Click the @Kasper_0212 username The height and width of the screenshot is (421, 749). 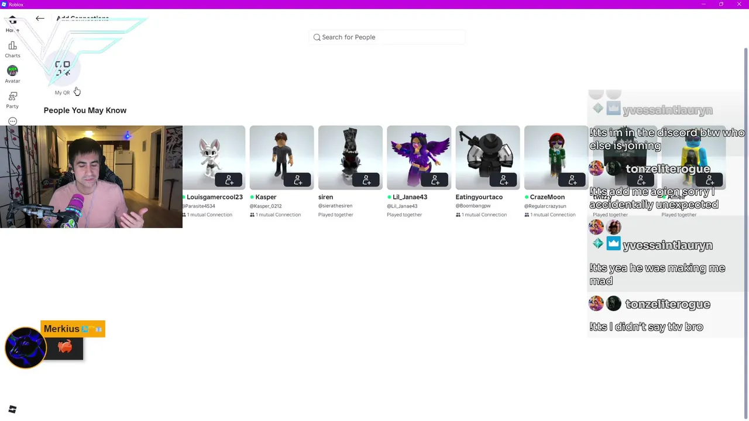coord(266,206)
